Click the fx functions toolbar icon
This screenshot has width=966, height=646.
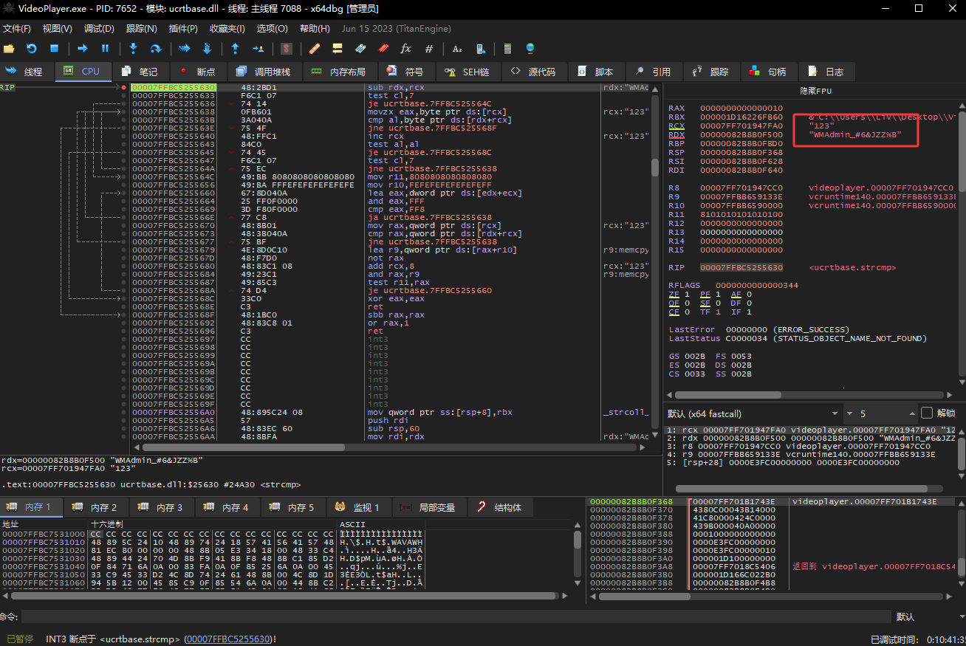pos(405,49)
